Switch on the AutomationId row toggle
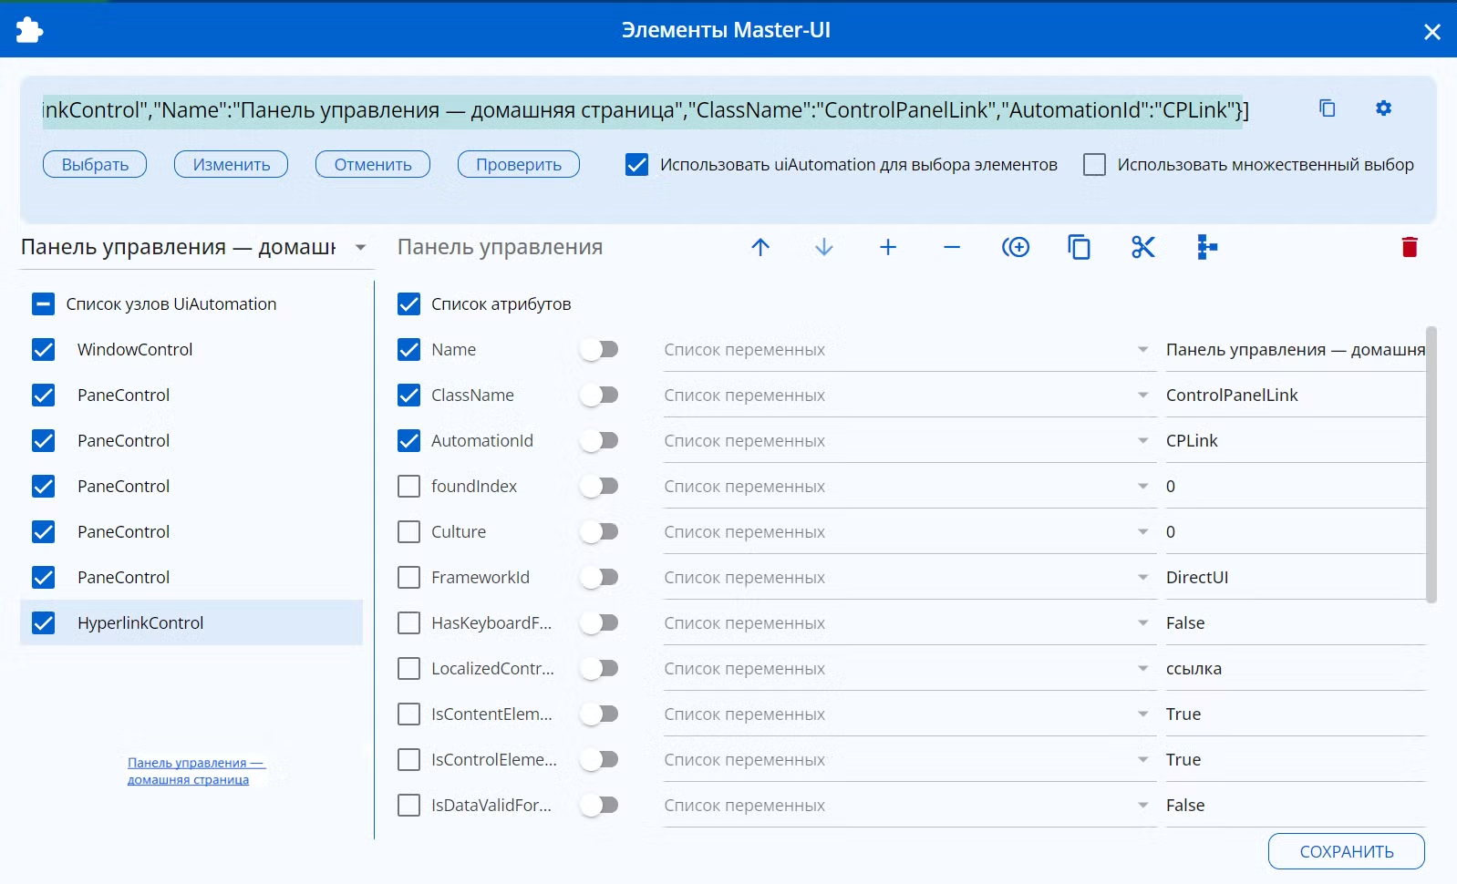 tap(599, 441)
